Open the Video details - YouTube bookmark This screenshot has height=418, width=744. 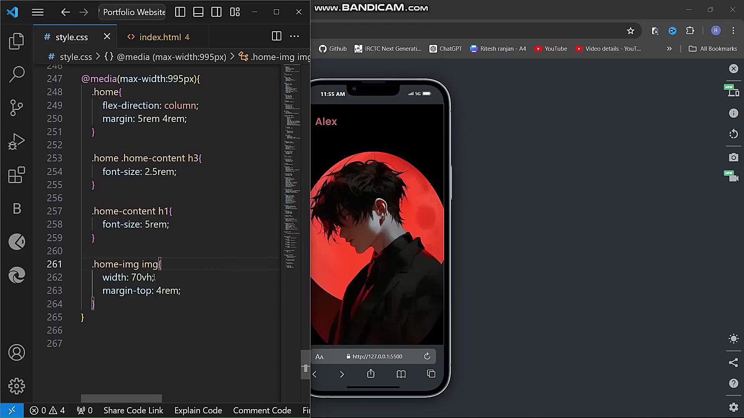click(x=608, y=49)
